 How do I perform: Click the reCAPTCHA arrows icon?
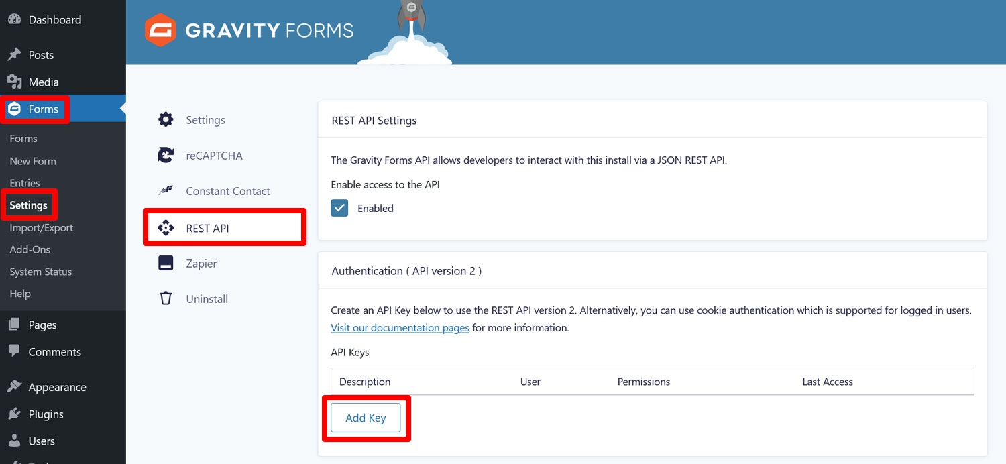pyautogui.click(x=166, y=155)
